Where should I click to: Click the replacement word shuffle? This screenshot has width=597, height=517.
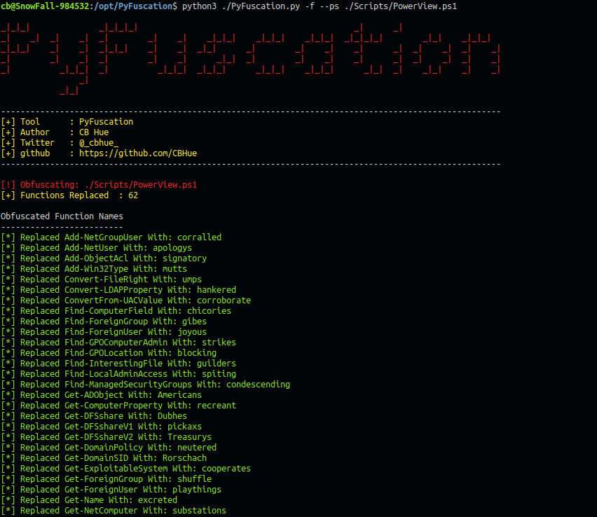(x=195, y=479)
